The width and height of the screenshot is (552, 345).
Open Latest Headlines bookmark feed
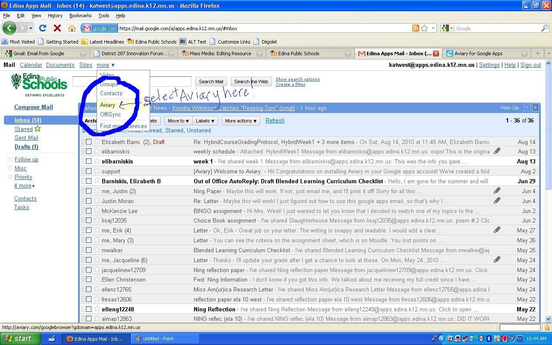click(103, 42)
